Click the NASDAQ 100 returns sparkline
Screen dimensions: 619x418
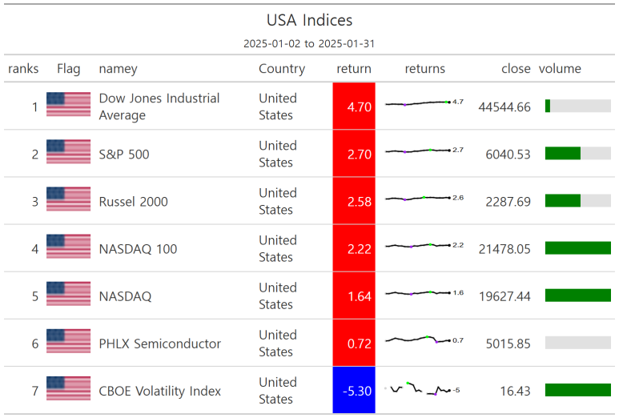(x=424, y=246)
